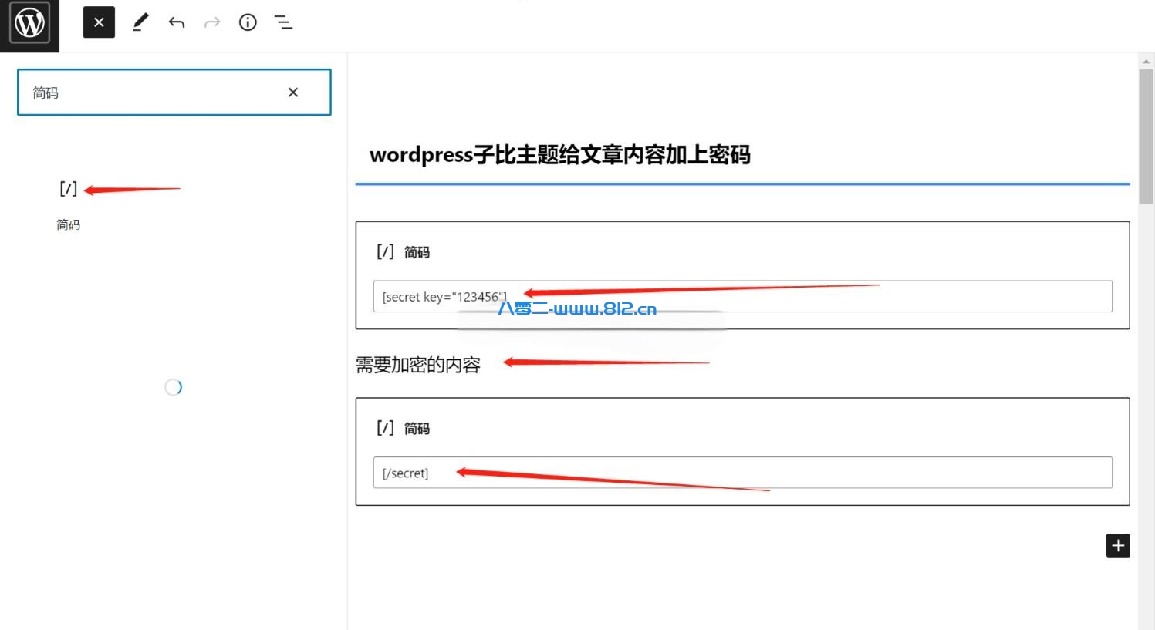Clear the block search field
The image size is (1155, 630).
(293, 93)
